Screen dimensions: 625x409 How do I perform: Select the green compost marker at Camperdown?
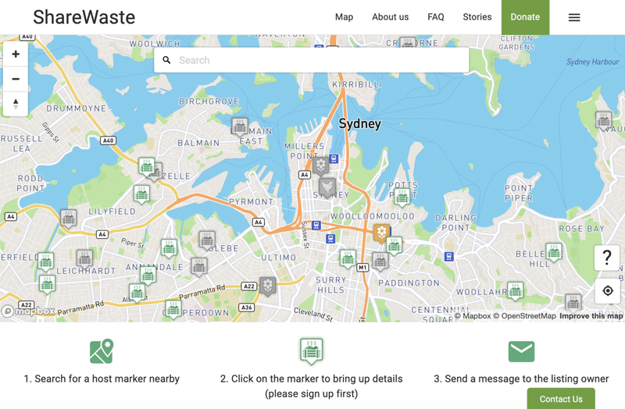tap(173, 309)
